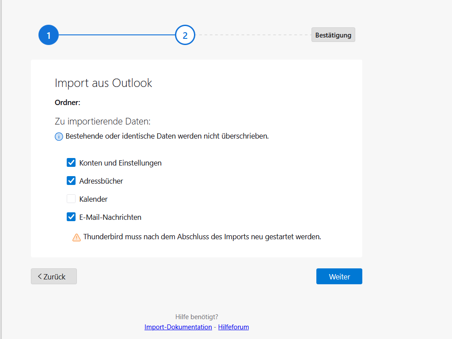
Task: Uncheck the Adressbücher checkbox
Action: [71, 181]
